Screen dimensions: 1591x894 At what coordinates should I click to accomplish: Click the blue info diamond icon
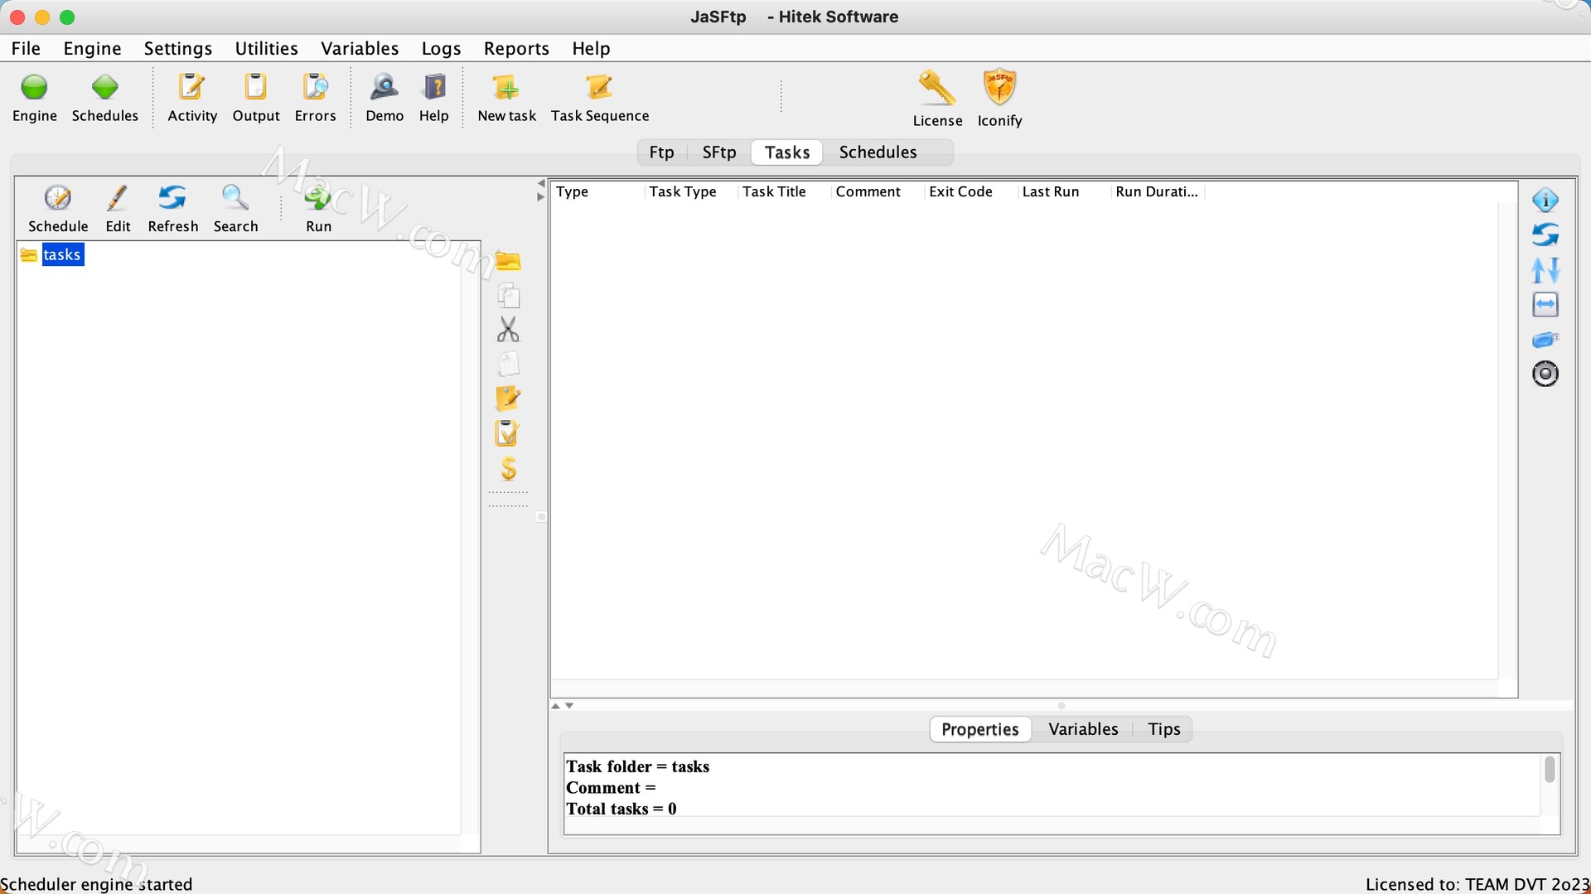(x=1545, y=200)
